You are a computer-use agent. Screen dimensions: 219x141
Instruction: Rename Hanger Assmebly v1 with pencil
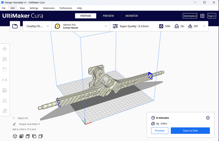coord(14,124)
